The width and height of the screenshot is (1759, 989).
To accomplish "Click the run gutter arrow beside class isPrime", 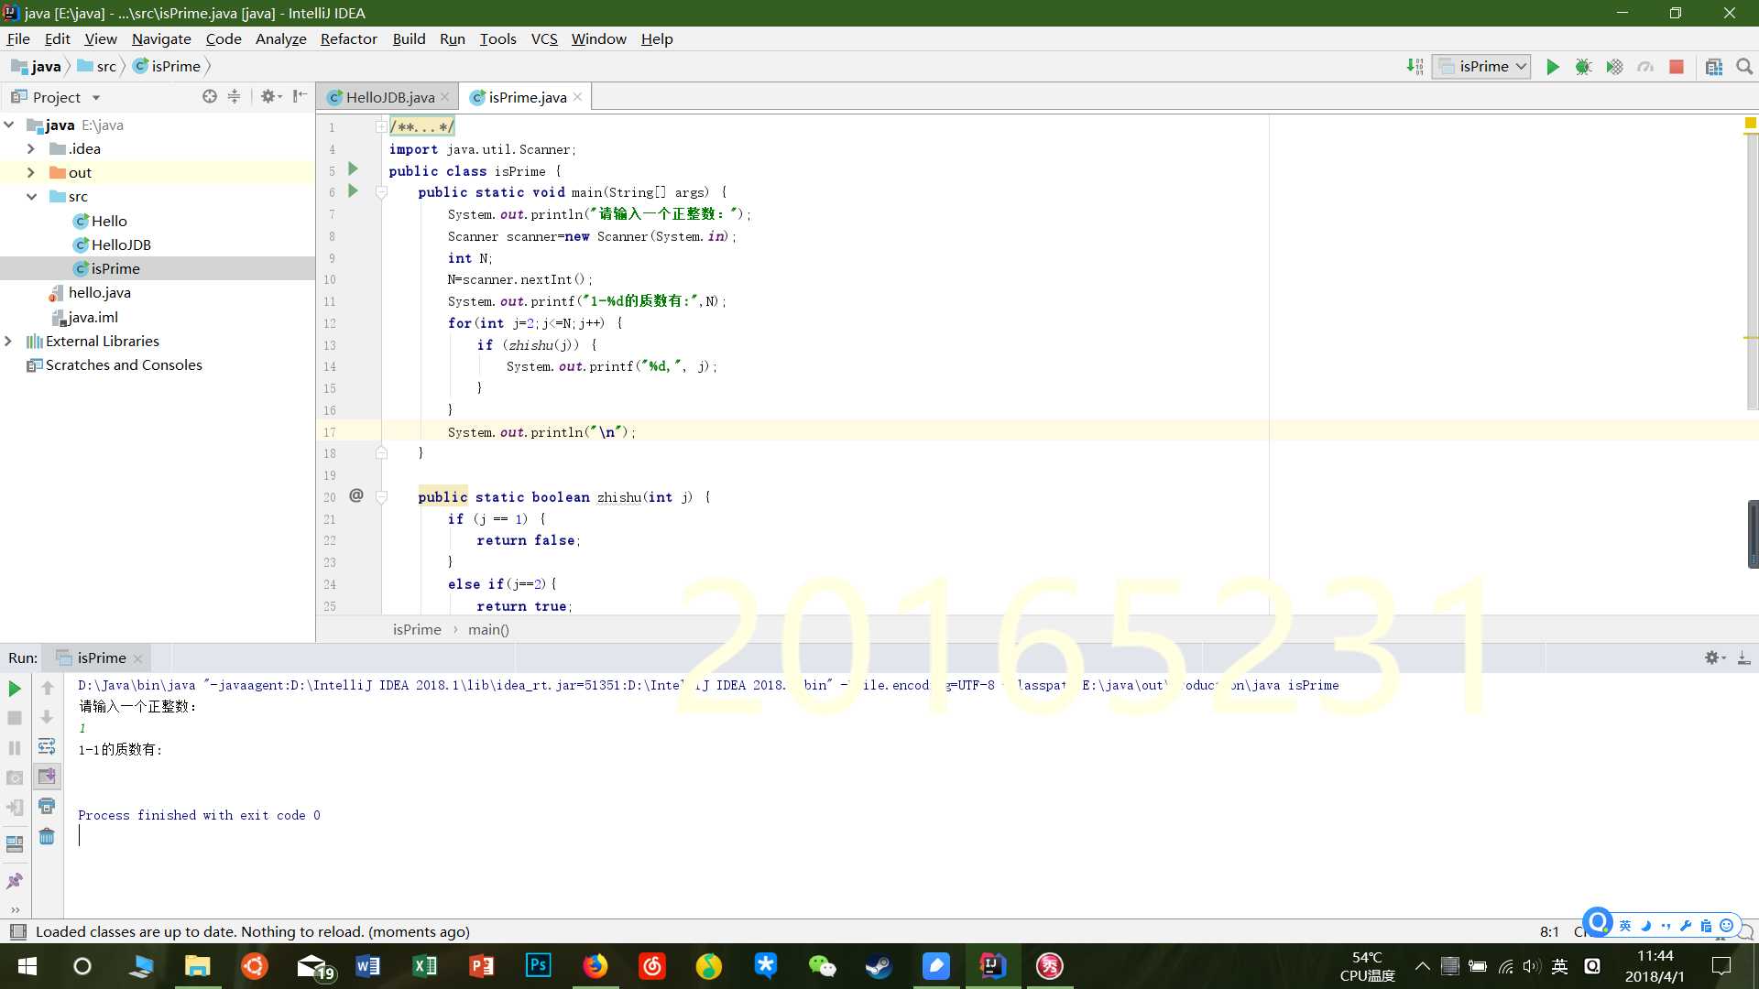I will click(x=353, y=169).
